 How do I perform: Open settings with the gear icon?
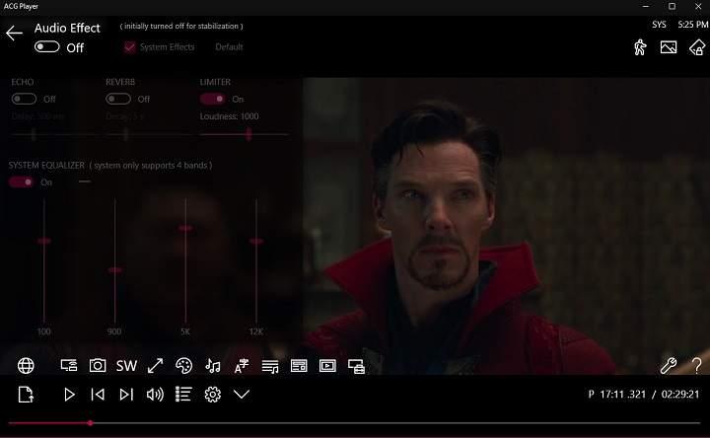(x=212, y=395)
